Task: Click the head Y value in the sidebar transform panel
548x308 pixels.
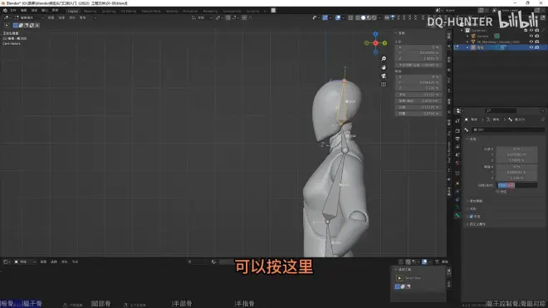Action: [x=418, y=53]
